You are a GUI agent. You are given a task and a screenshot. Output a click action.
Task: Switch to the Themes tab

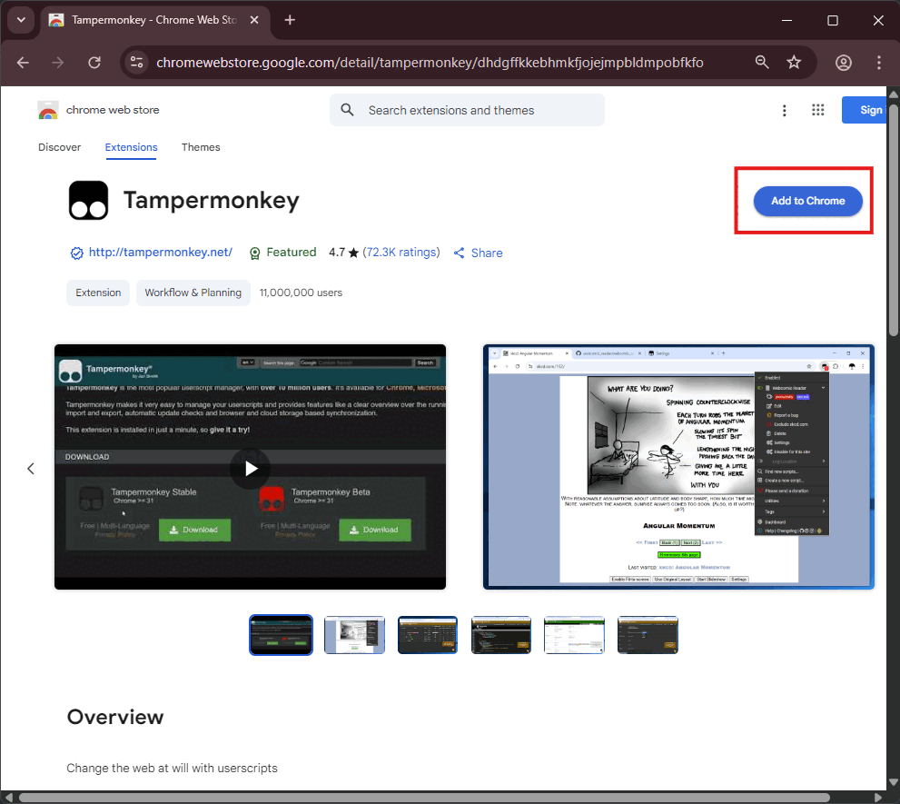pos(201,147)
